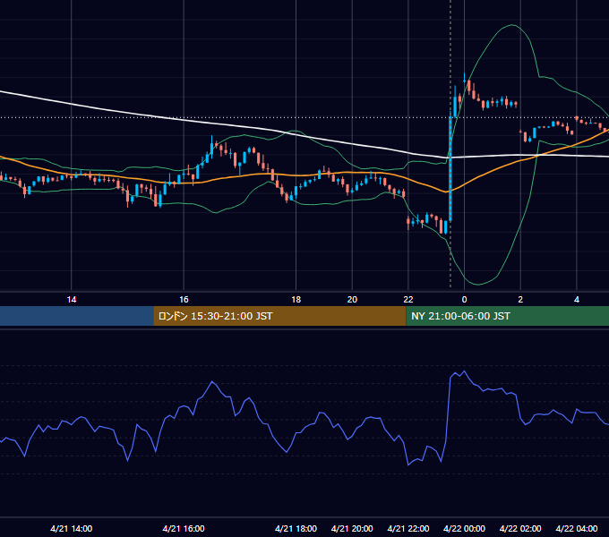
Task: Click the 4/21 16:00 date label
Action: 184,528
